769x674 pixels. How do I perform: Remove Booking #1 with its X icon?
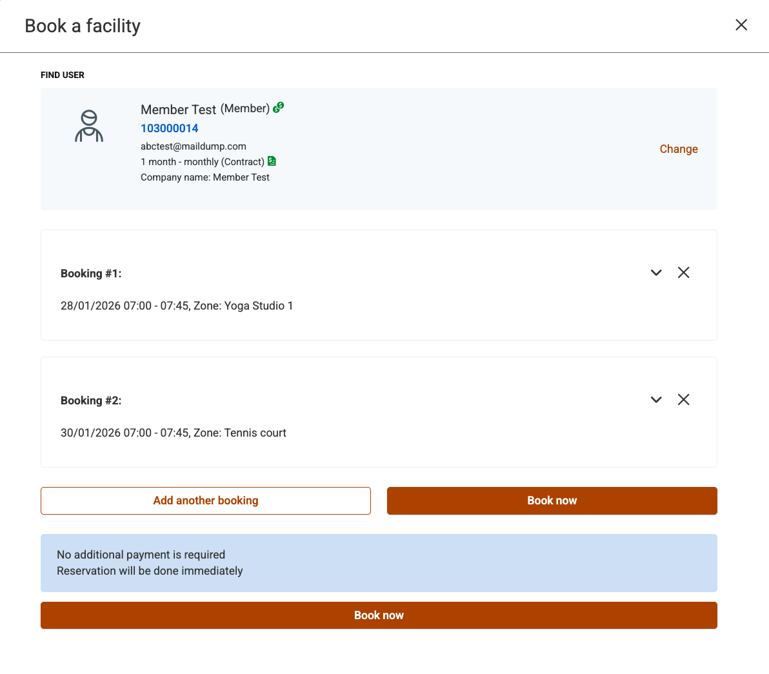tap(683, 273)
